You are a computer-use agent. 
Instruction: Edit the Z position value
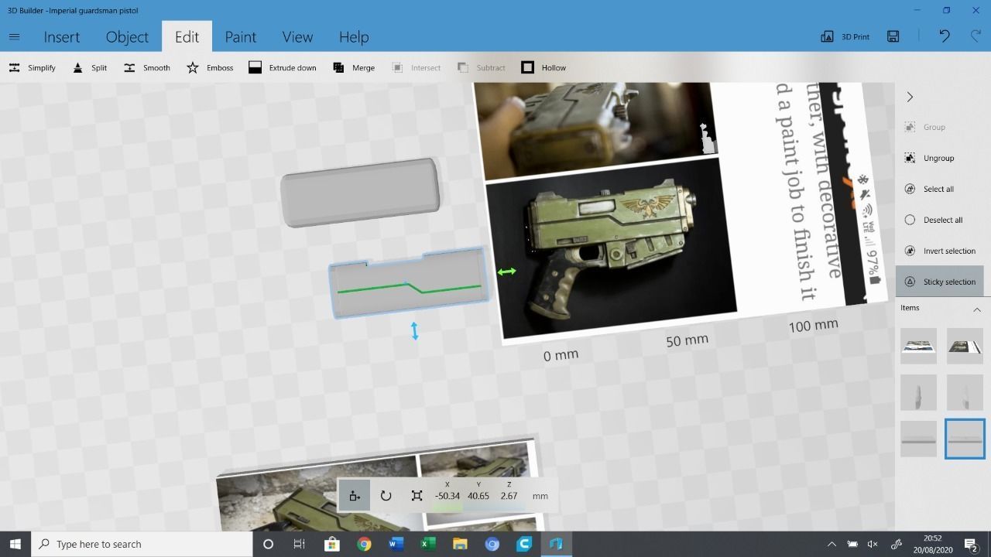509,496
